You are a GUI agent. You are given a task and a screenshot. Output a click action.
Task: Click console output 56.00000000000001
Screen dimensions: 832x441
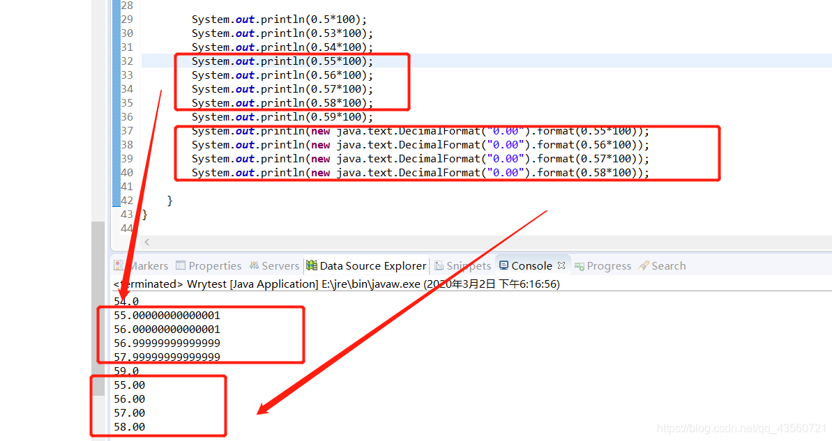[167, 329]
